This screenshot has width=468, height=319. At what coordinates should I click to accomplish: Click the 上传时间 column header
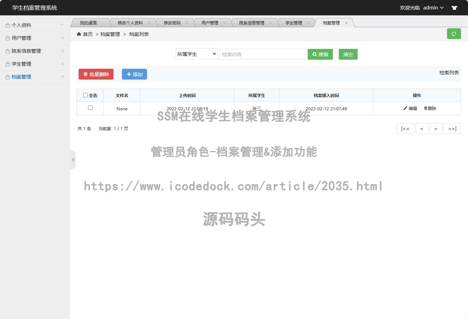click(187, 95)
